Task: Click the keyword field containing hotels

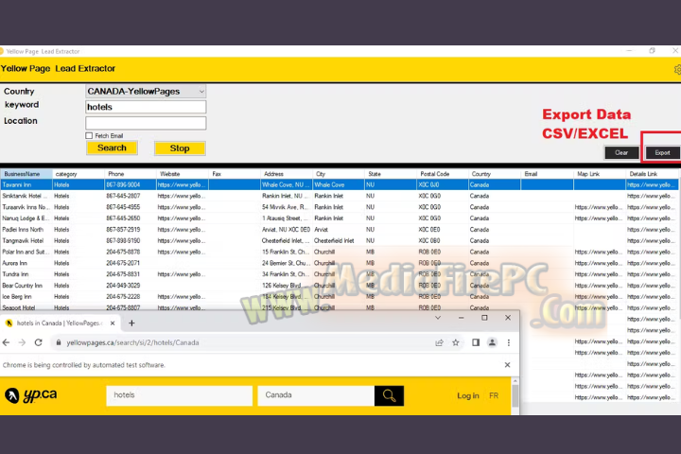Action: [146, 107]
